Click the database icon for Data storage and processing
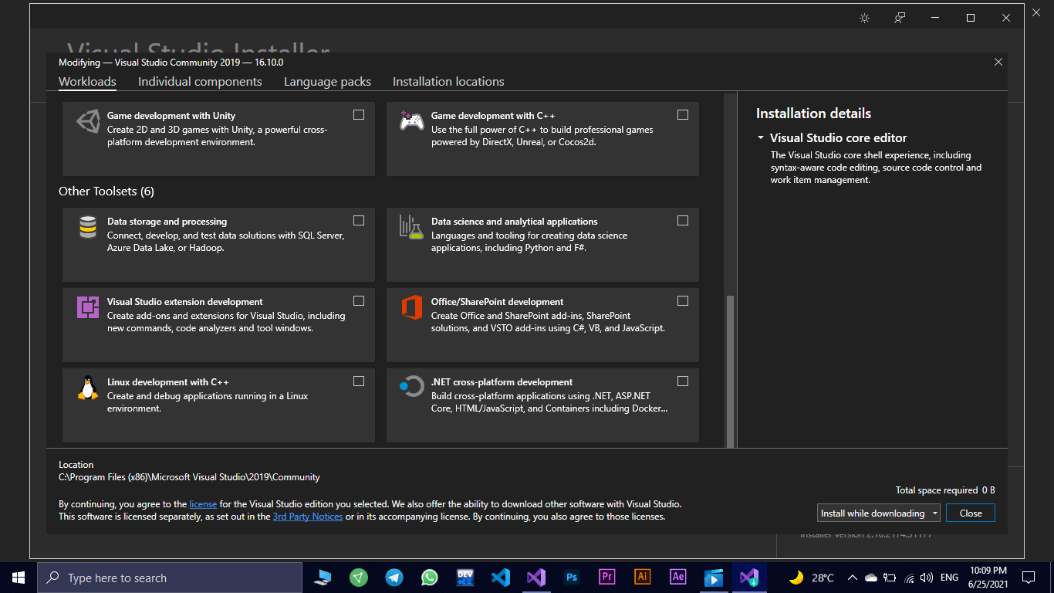 [x=88, y=227]
